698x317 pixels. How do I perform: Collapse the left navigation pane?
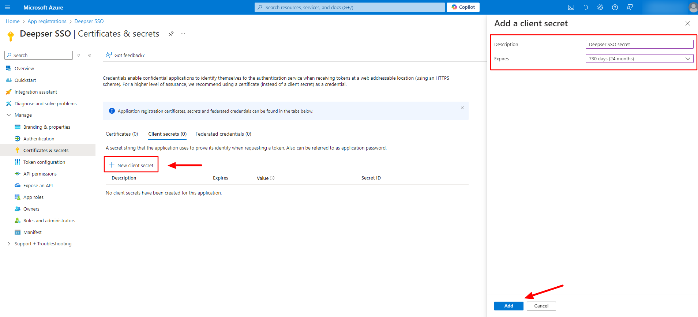(90, 55)
